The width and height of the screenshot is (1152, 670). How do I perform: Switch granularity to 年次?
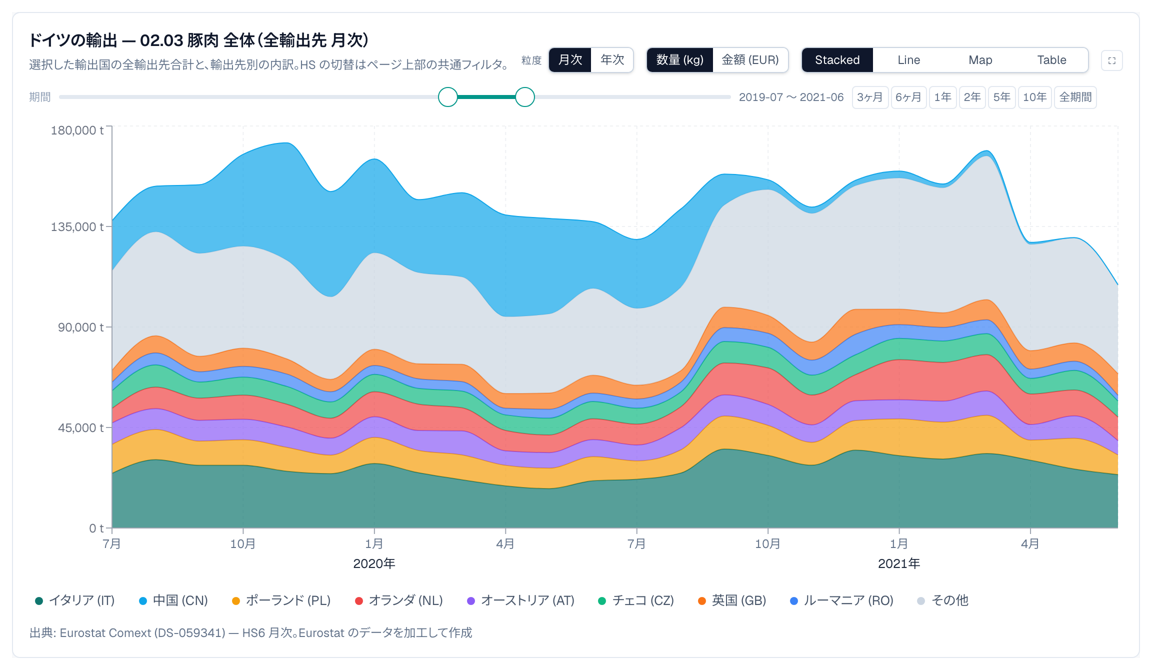click(x=612, y=60)
